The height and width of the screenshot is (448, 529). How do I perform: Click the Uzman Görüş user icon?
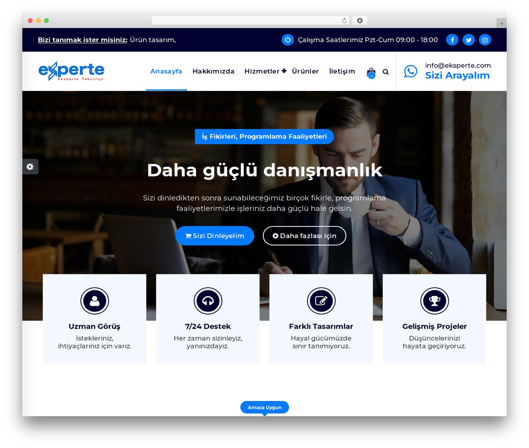click(95, 301)
